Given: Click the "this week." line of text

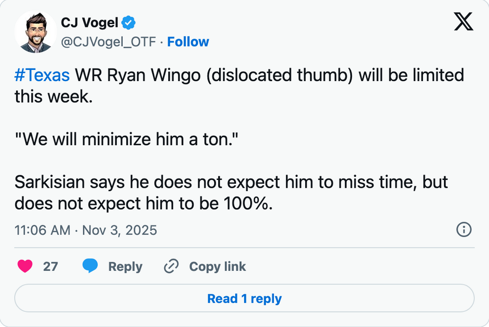Looking at the screenshot, I should pyautogui.click(x=53, y=96).
